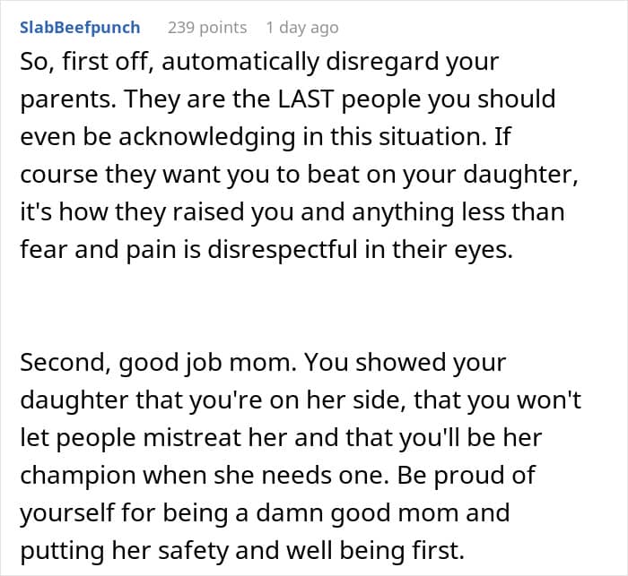
Task: Click the phrase "fear and pain"
Action: (x=99, y=250)
